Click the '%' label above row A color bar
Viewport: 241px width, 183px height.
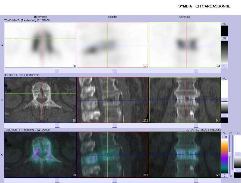(224, 24)
